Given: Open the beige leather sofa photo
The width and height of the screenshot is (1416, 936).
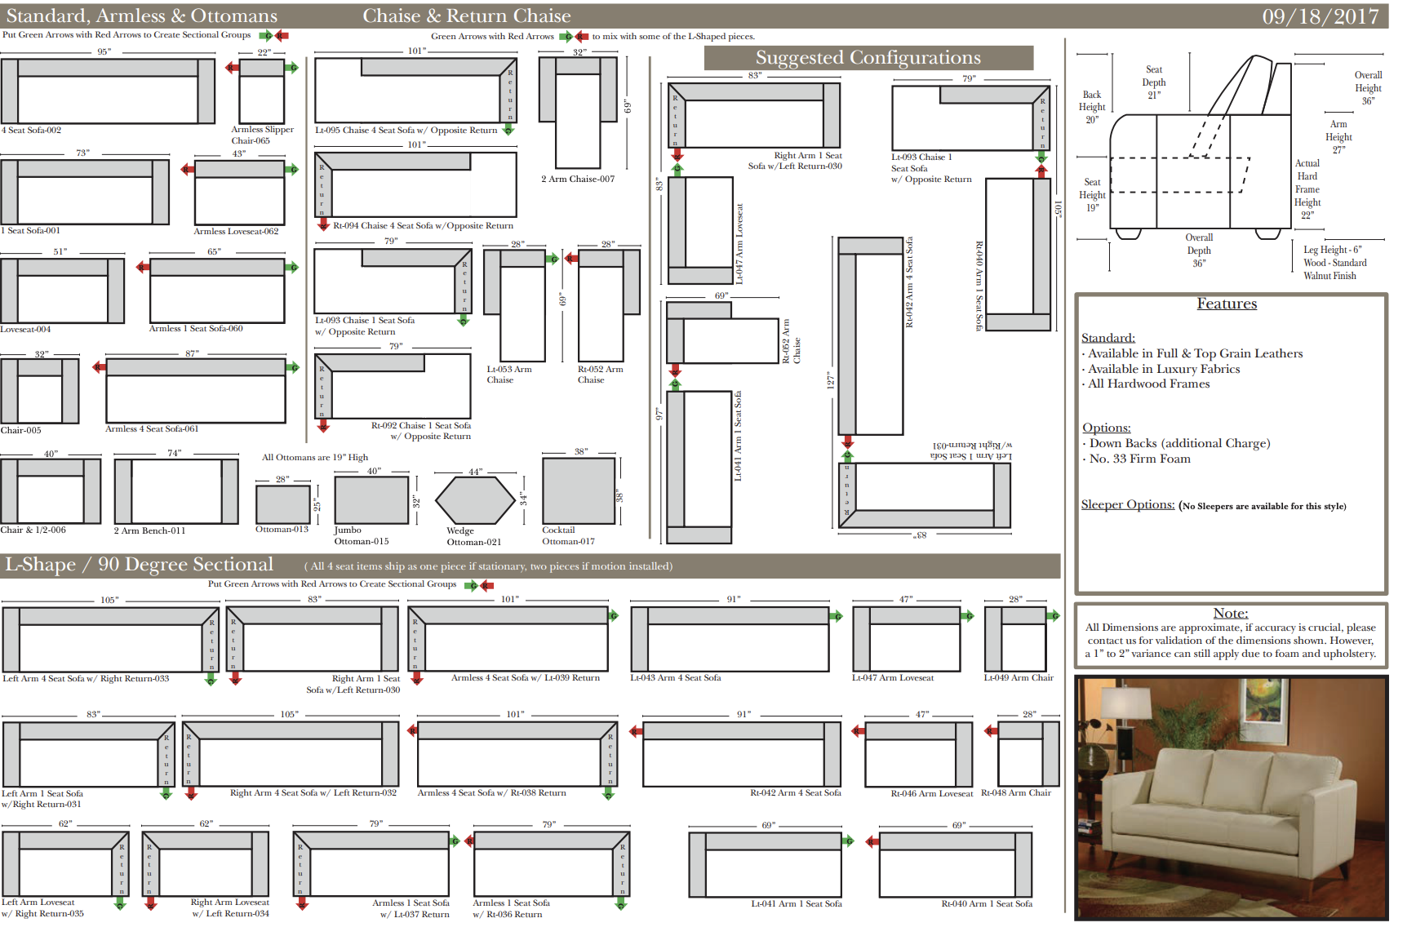Looking at the screenshot, I should click(x=1231, y=797).
